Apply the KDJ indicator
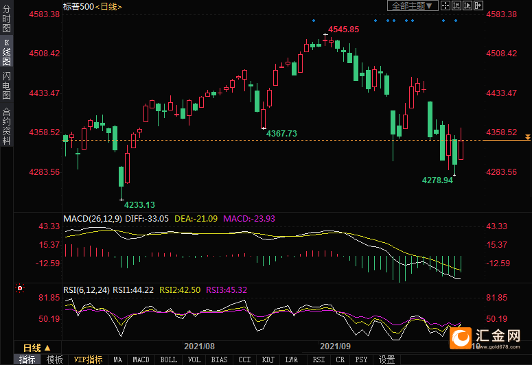This screenshot has height=365, width=532. [268, 360]
